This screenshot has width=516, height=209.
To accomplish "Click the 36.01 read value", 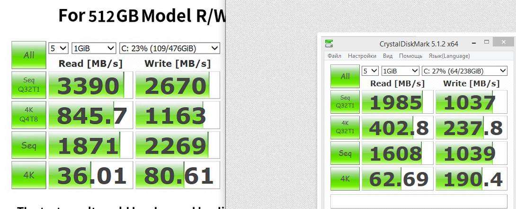I will click(90, 175).
